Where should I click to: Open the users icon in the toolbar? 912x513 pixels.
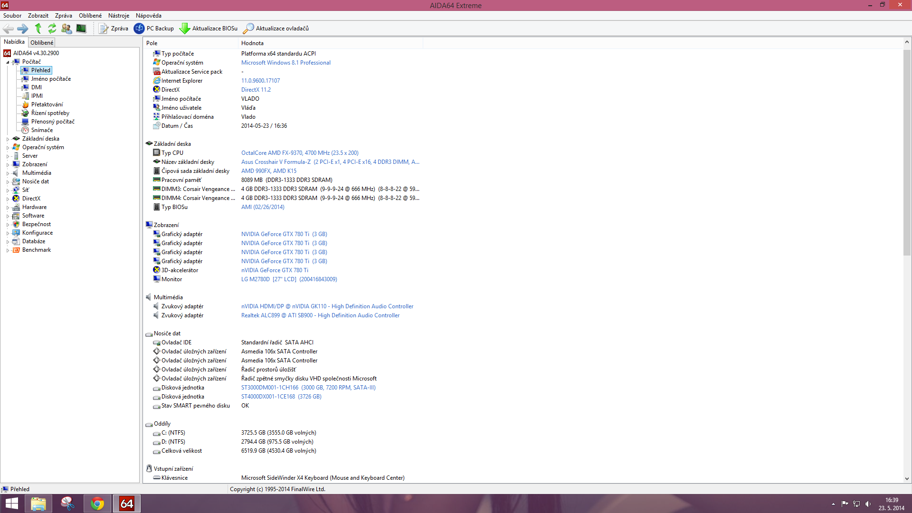coord(66,28)
